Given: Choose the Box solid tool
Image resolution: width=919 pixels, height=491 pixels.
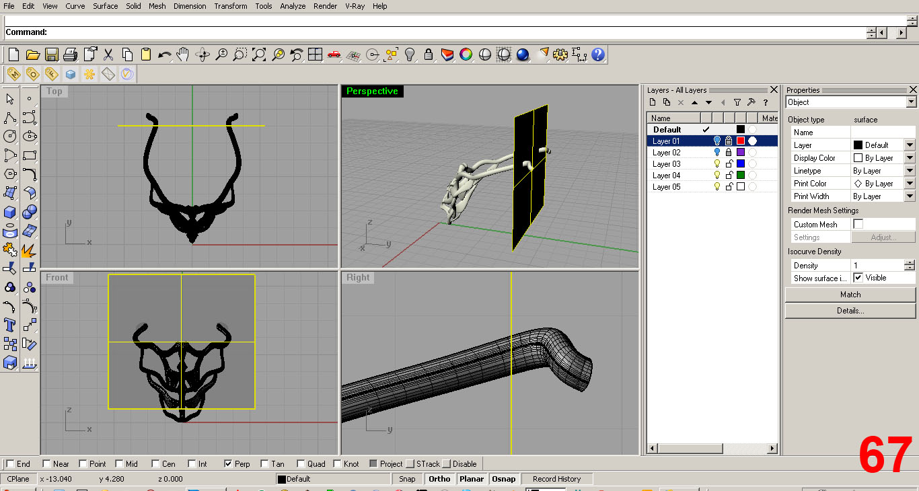Looking at the screenshot, I should 10,213.
